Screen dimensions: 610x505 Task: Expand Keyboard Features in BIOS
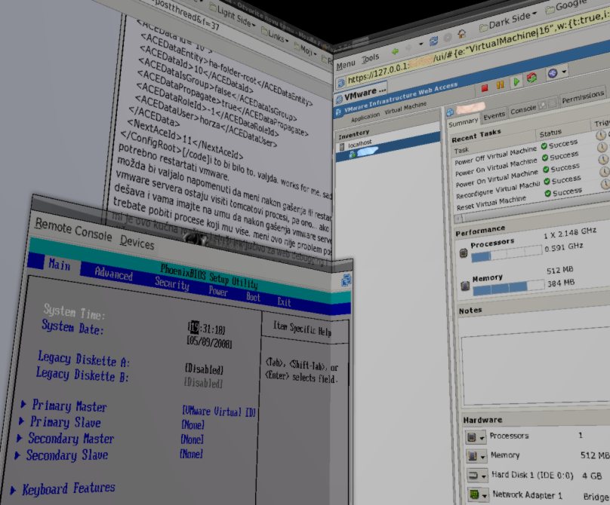(68, 488)
